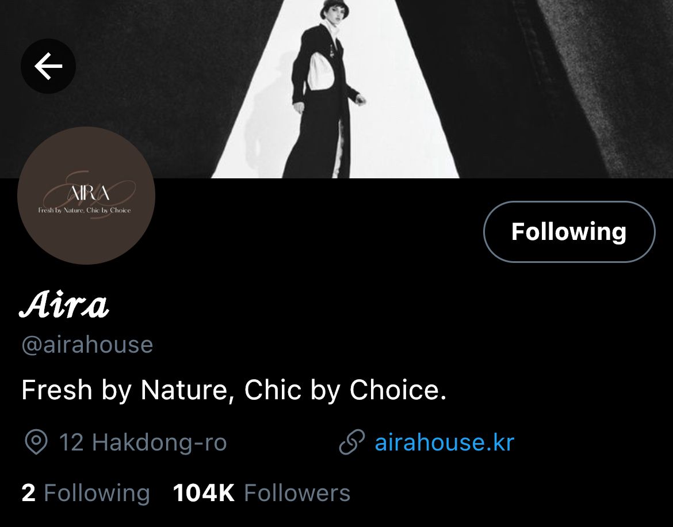Click the following count number 2
The image size is (673, 527).
(28, 493)
